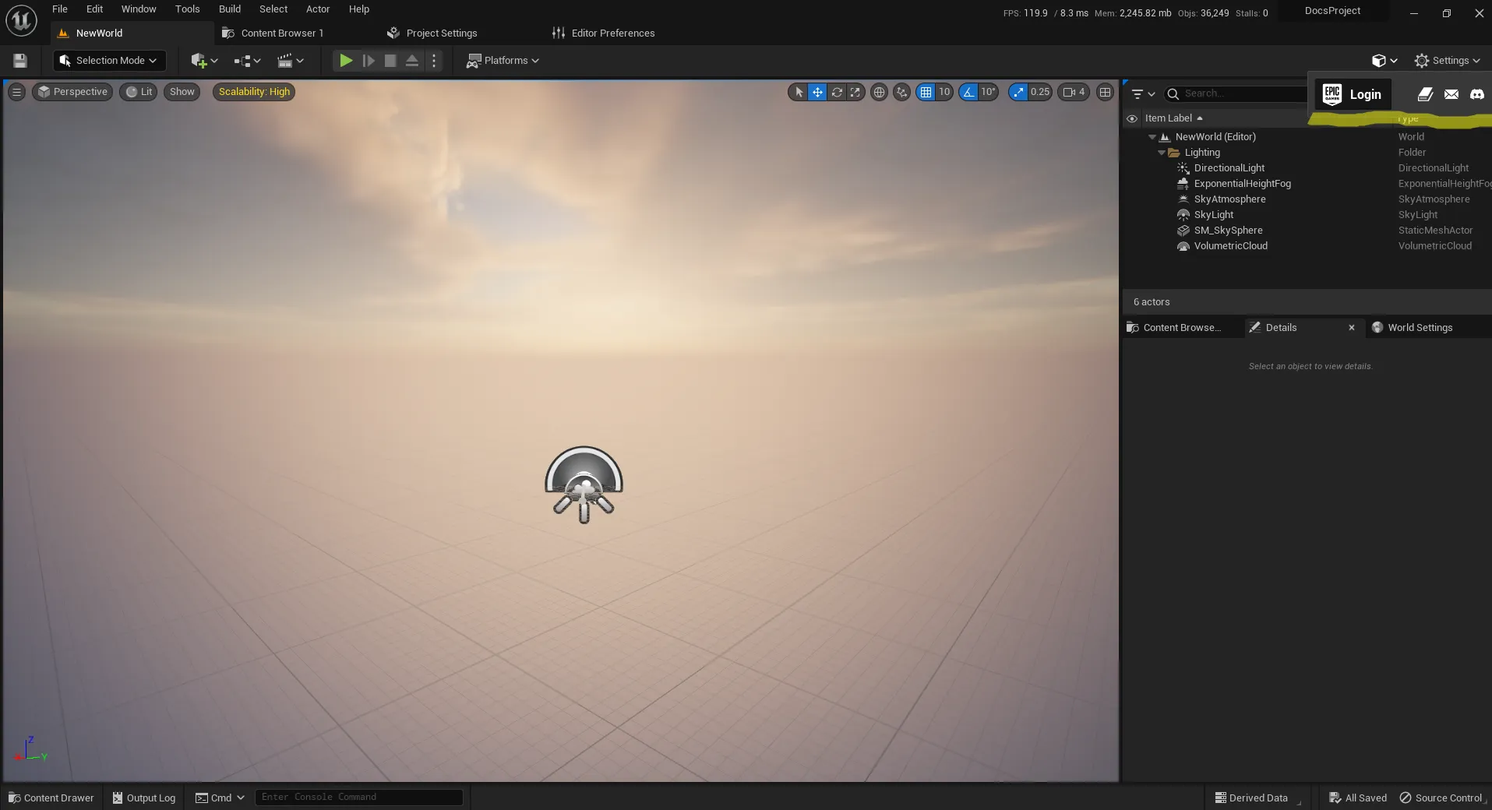The image size is (1492, 810).
Task: Toggle visibility of DirectionalLight in Outliner
Action: [x=1132, y=167]
